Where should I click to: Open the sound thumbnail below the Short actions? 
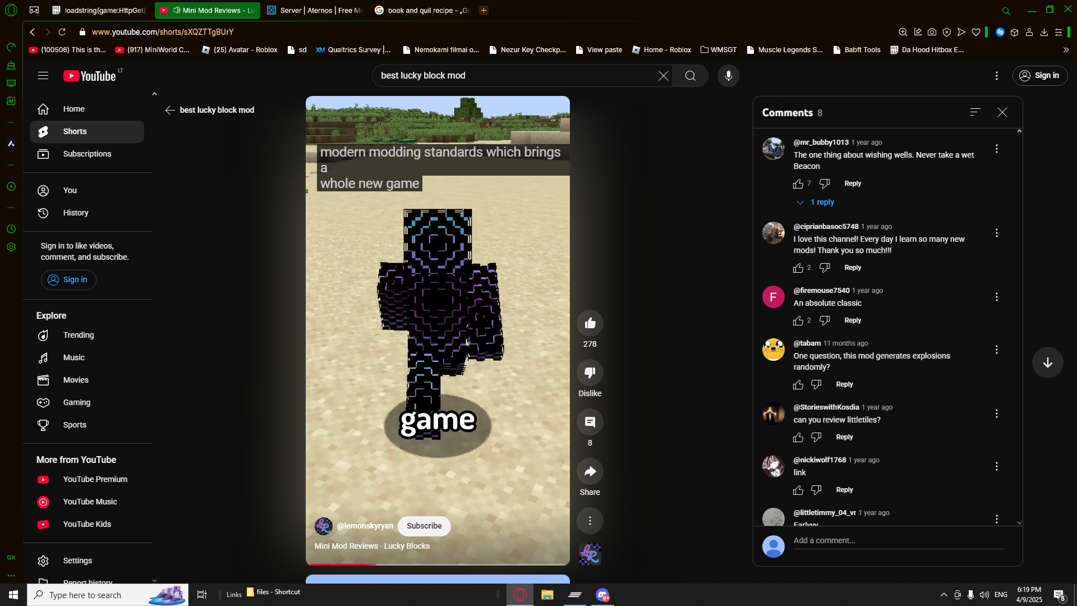pyautogui.click(x=590, y=554)
